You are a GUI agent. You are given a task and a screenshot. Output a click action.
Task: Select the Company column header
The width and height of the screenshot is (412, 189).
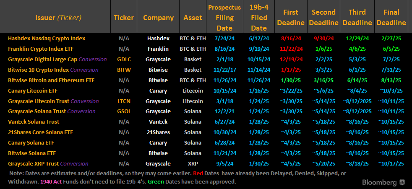[x=158, y=18]
